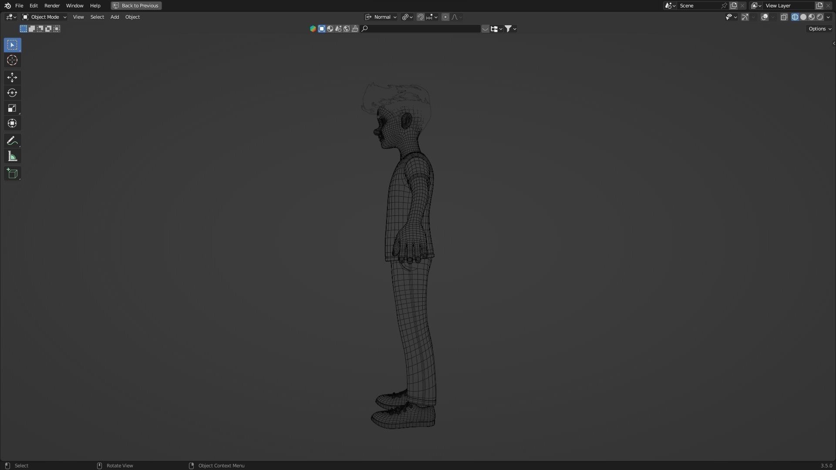Open the File menu
The image size is (836, 470).
[x=19, y=6]
